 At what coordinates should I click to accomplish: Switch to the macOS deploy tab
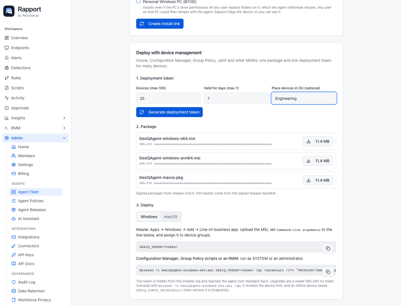click(171, 217)
